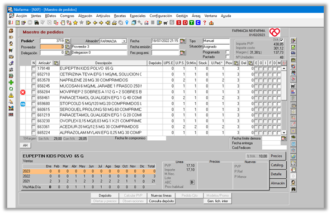
Task: Click the blue location pin icon
Action: (127, 23)
